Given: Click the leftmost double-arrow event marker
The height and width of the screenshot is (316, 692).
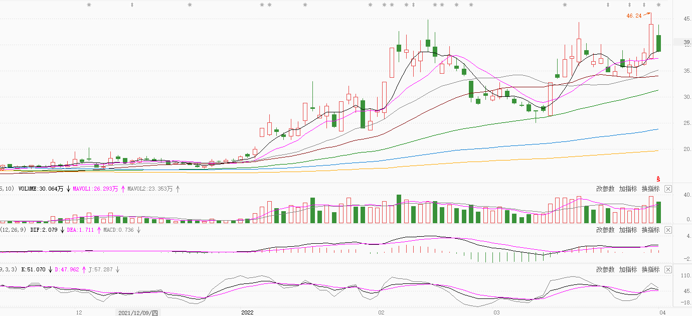Looking at the screenshot, I should tap(132, 5).
